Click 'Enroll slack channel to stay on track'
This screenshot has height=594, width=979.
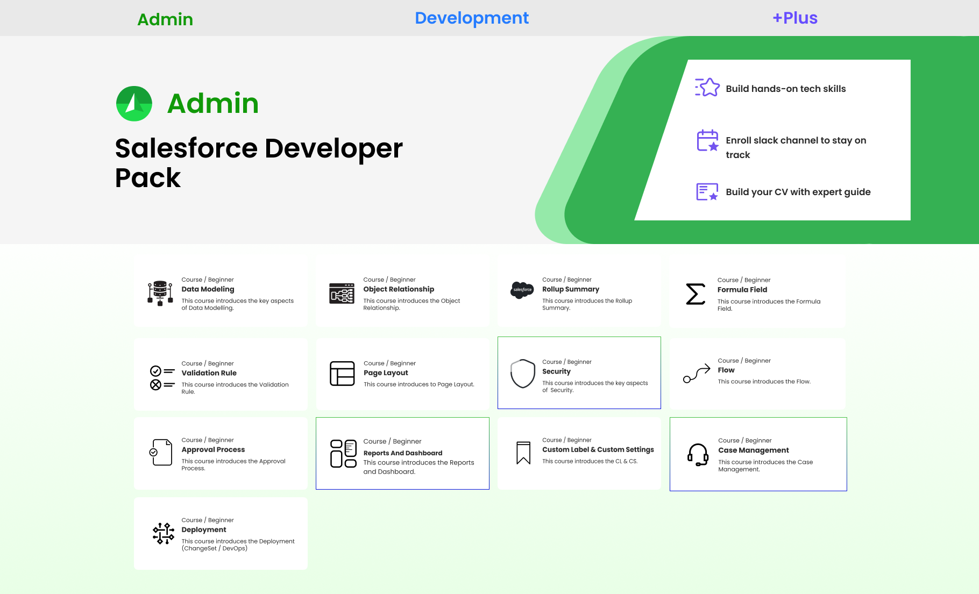tap(796, 147)
